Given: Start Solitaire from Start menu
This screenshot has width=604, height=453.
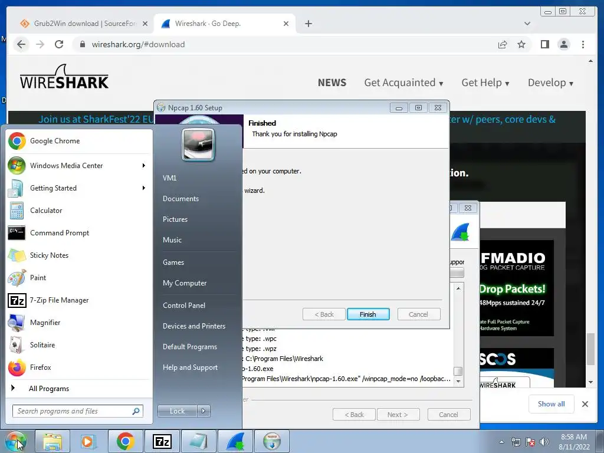Looking at the screenshot, I should pyautogui.click(x=77, y=344).
